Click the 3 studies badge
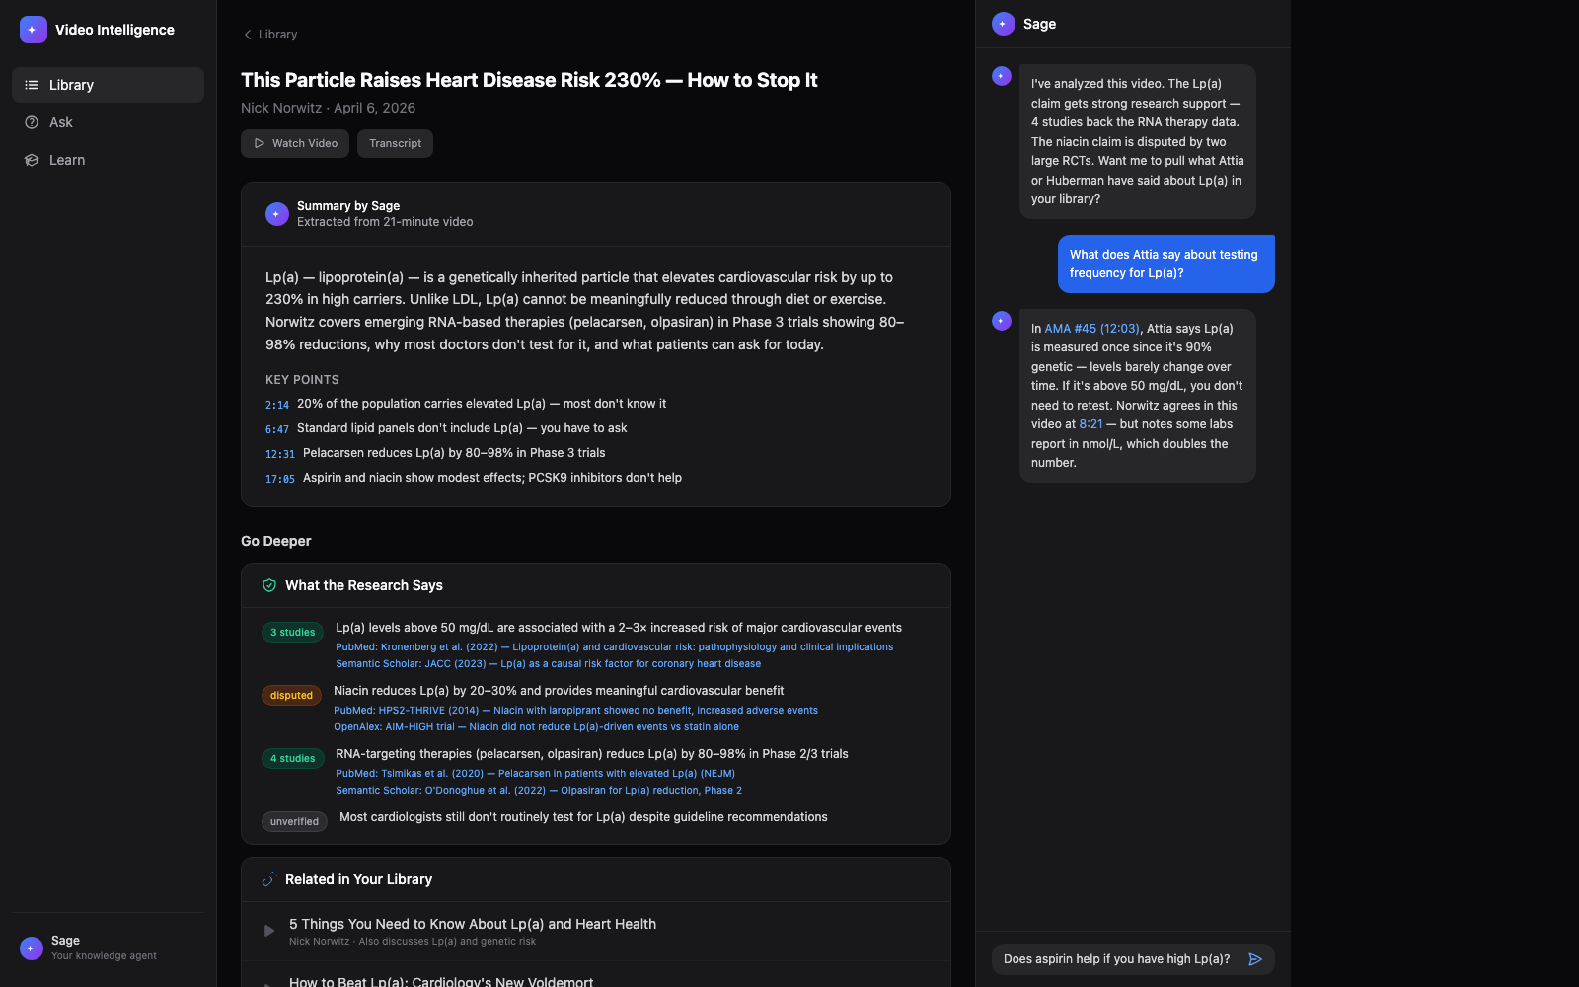Viewport: 1579px width, 987px height. pos(293,633)
